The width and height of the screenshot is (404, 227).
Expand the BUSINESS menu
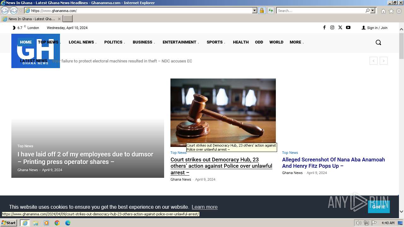click(144, 42)
